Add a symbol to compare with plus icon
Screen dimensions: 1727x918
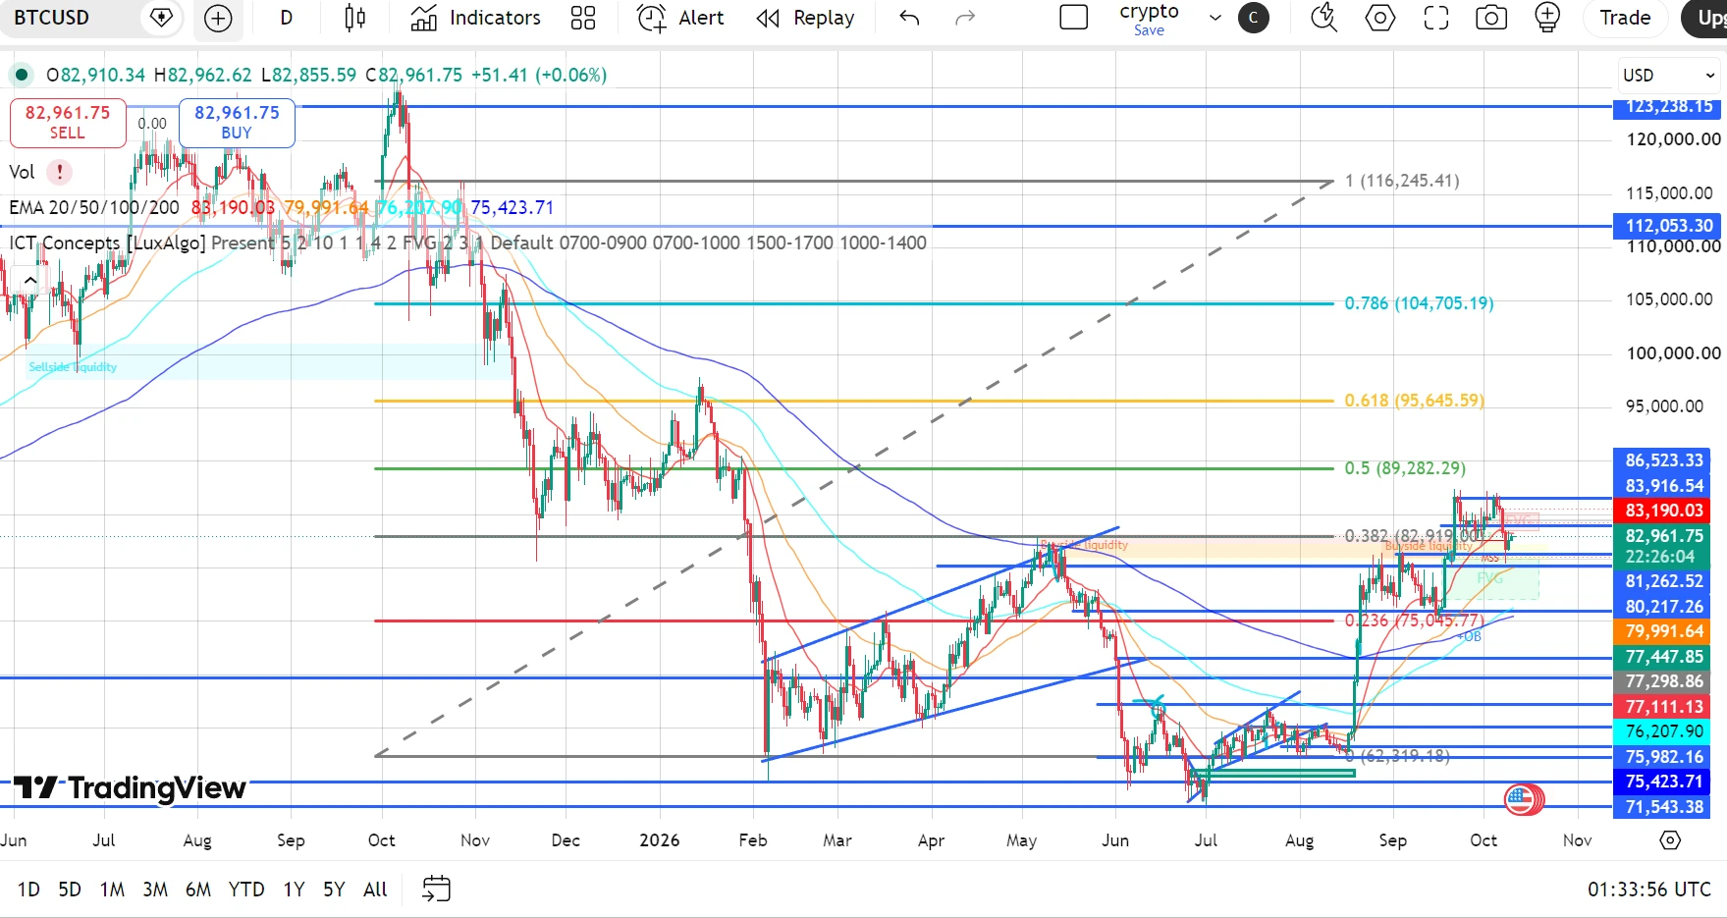218,18
